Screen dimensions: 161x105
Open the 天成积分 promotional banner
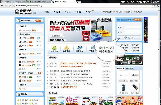click(129, 101)
